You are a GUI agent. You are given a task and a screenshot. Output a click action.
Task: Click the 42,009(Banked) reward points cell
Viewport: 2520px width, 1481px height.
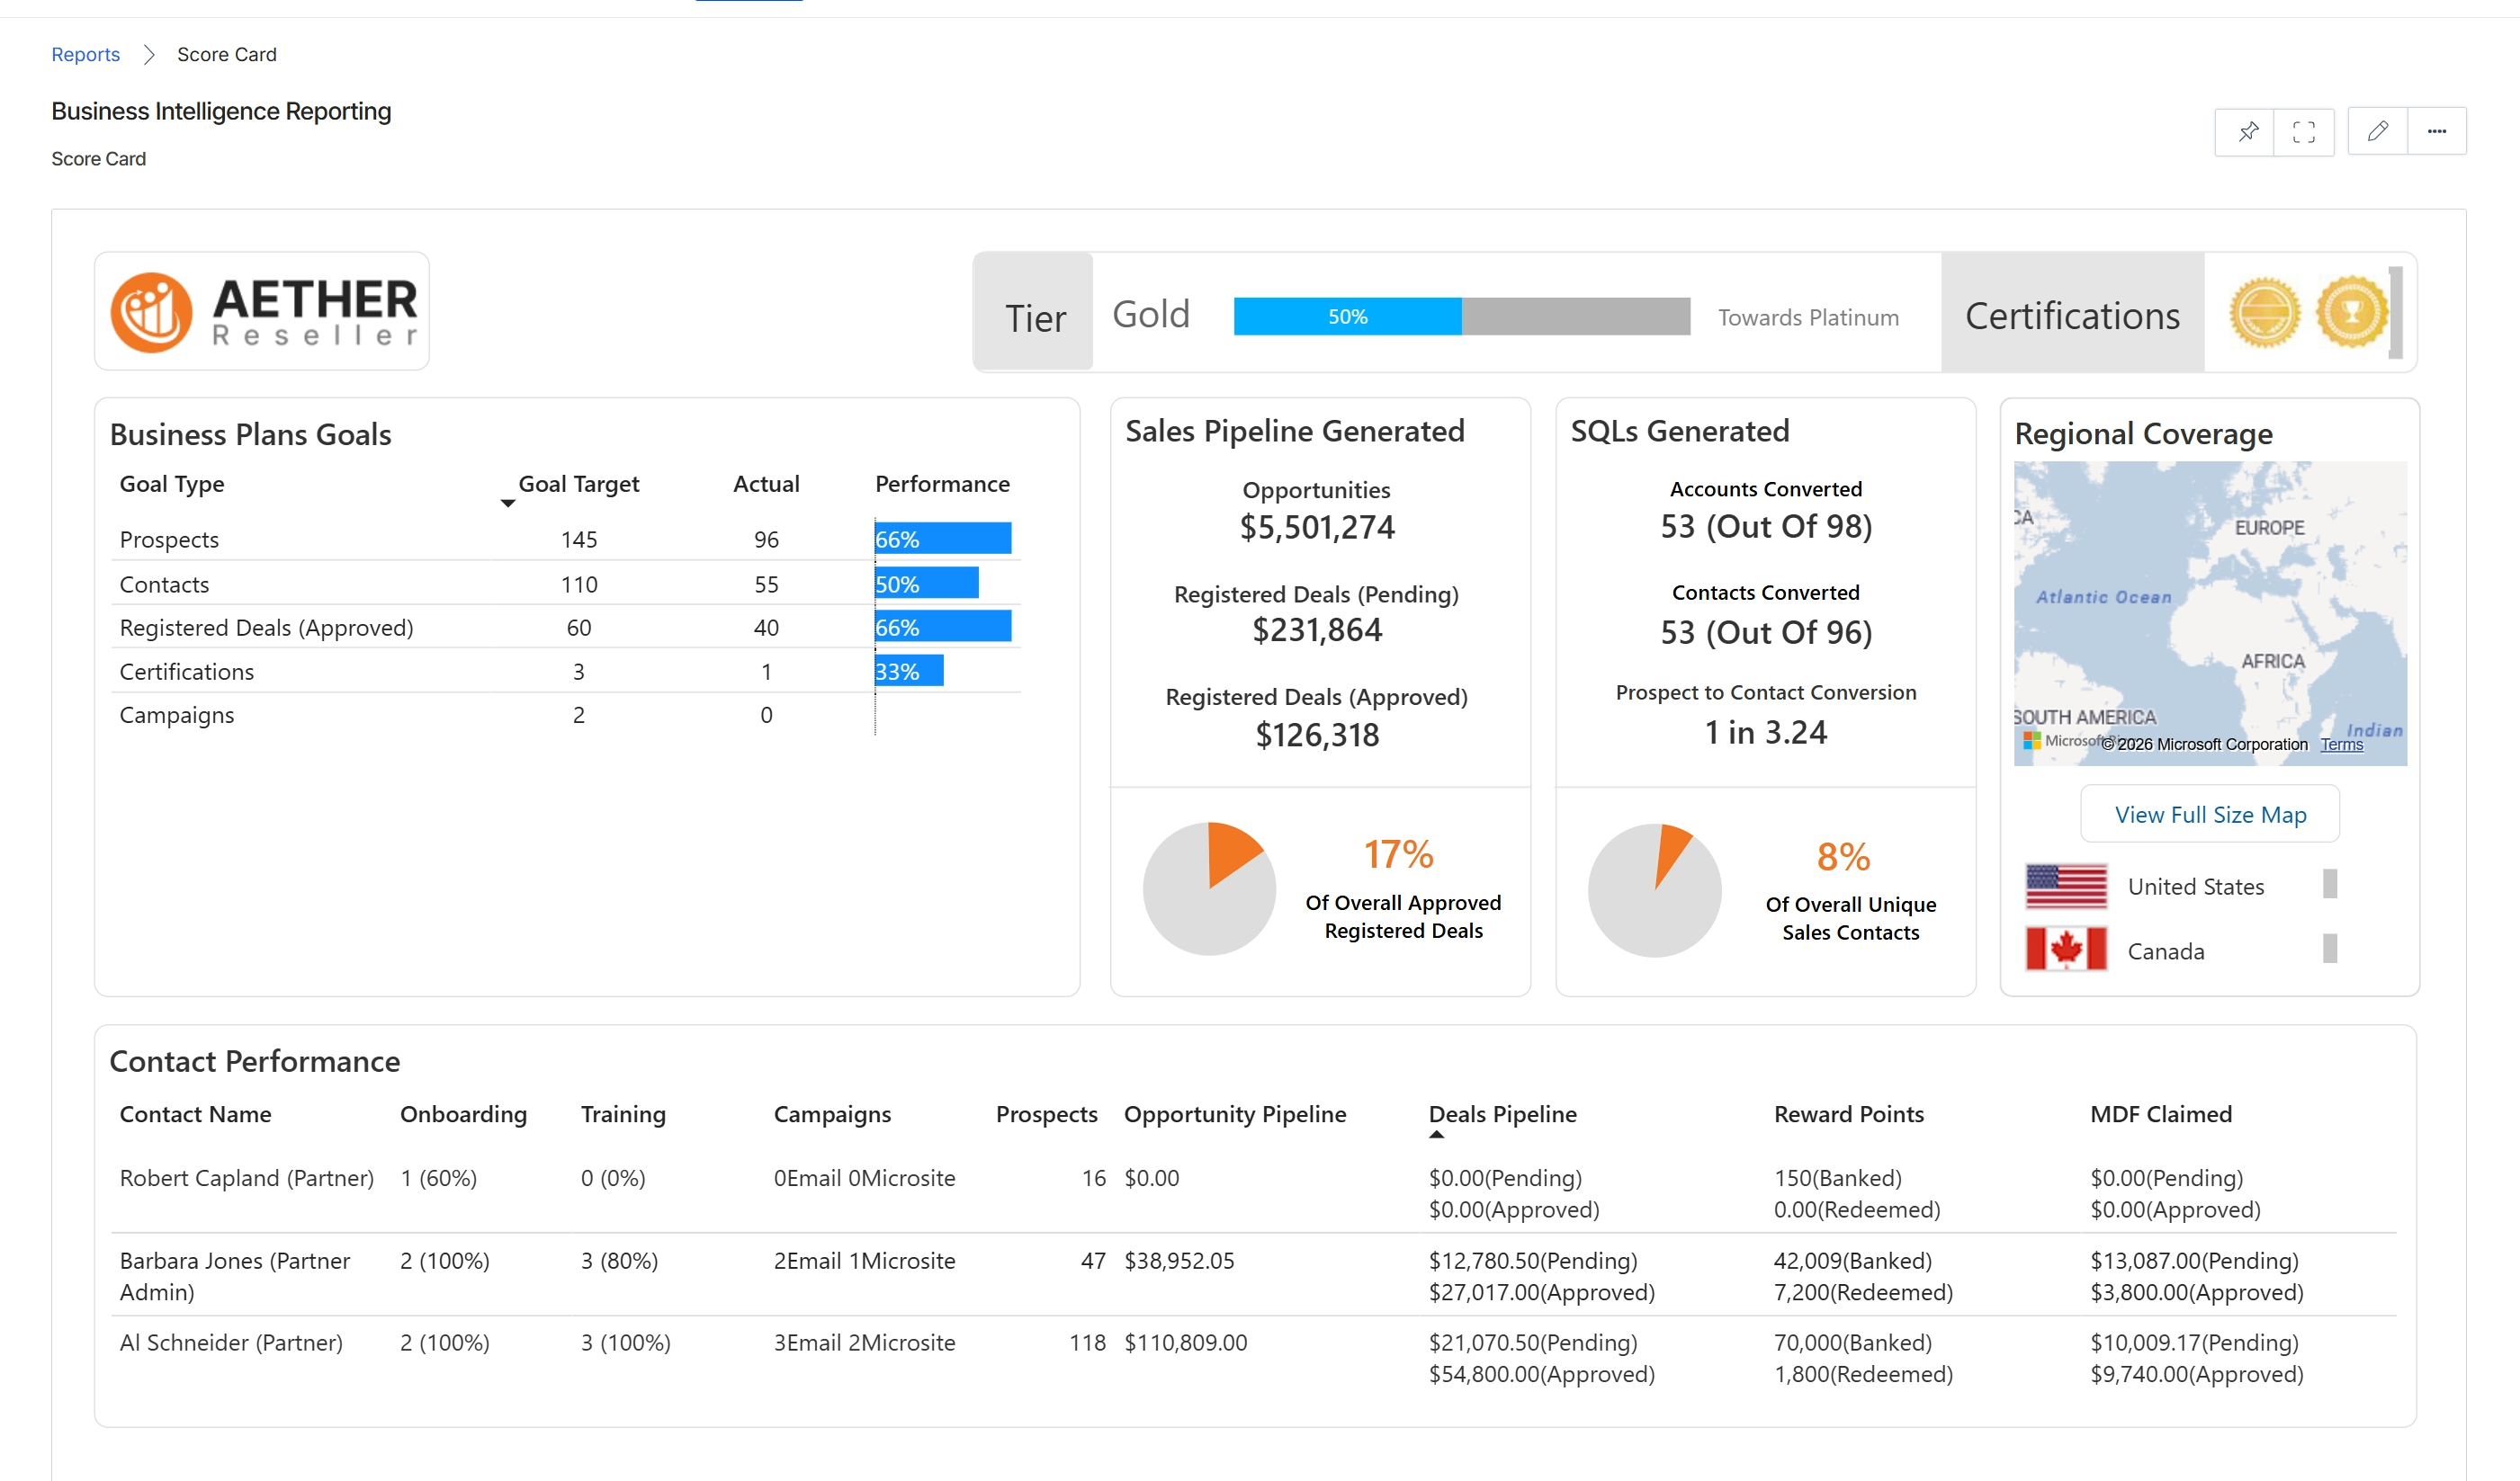1853,1260
